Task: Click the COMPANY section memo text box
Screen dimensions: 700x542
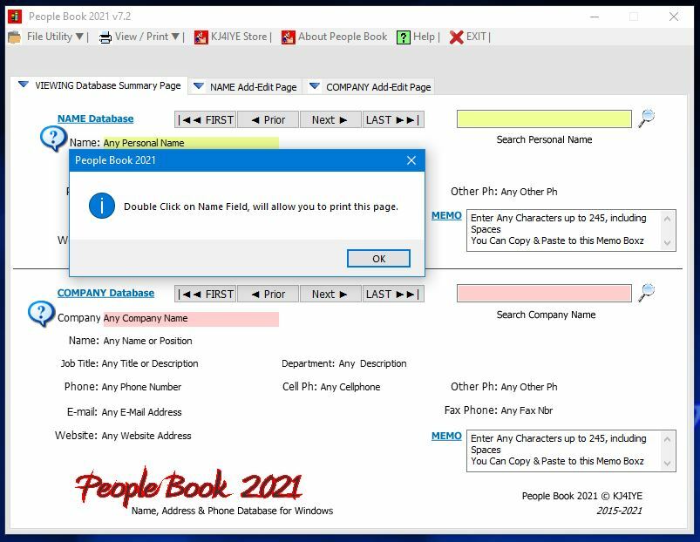Action: click(571, 451)
